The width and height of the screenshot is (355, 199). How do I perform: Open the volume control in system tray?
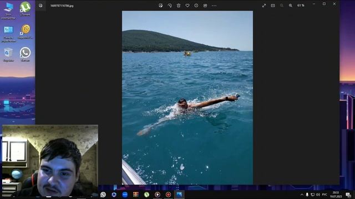tap(318, 195)
